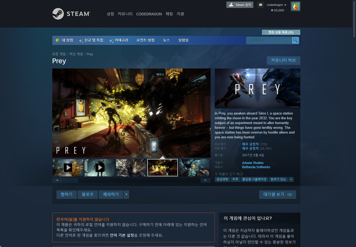Screen dimensions: 356x247
Task: Open the 커뮤니티 허브 button
Action: click(x=283, y=60)
